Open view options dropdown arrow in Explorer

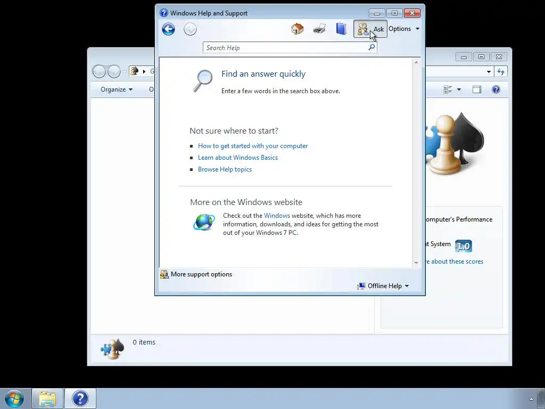[459, 89]
